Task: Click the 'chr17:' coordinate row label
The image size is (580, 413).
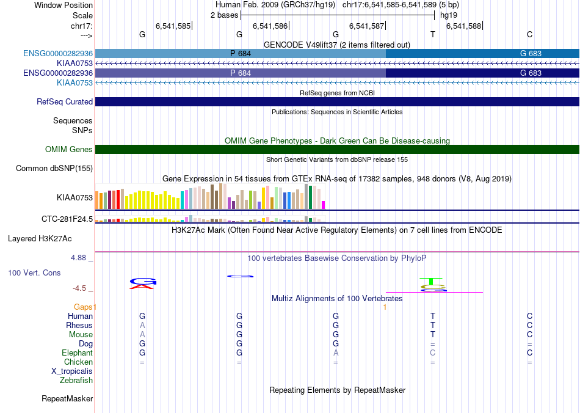Action: tap(82, 26)
